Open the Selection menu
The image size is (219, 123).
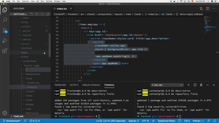coord(25,1)
